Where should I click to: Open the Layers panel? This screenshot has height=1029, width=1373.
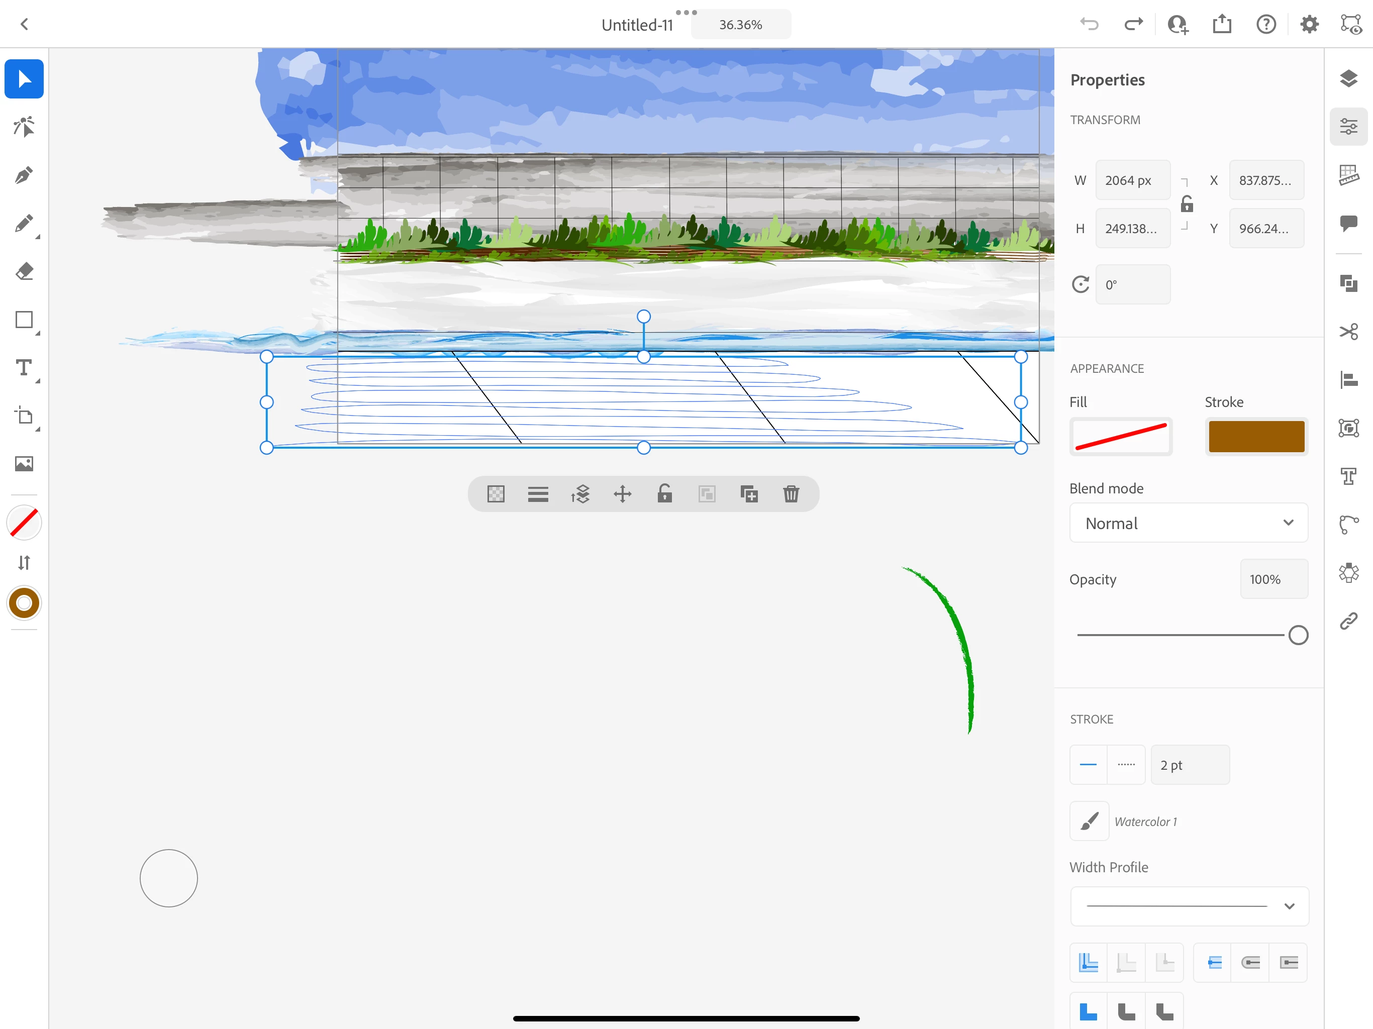pyautogui.click(x=1348, y=79)
